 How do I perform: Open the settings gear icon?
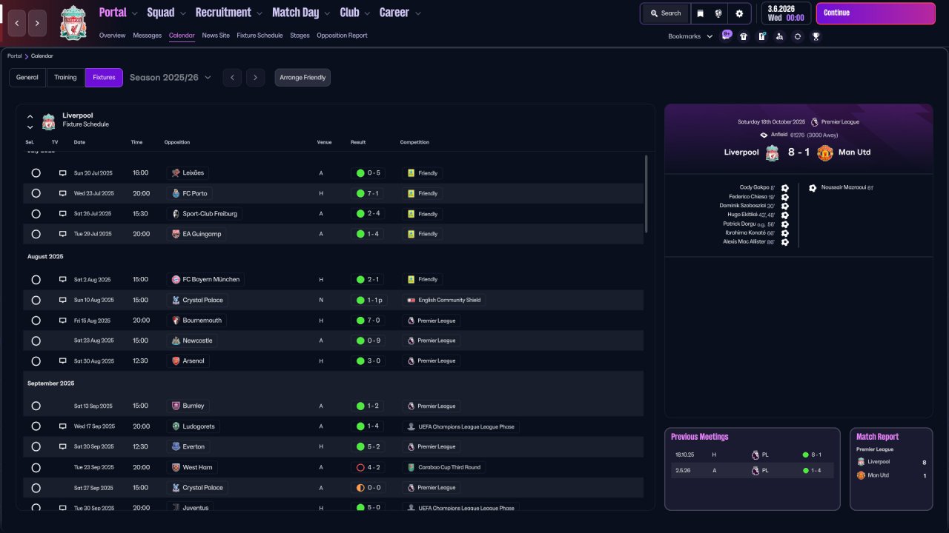(739, 13)
